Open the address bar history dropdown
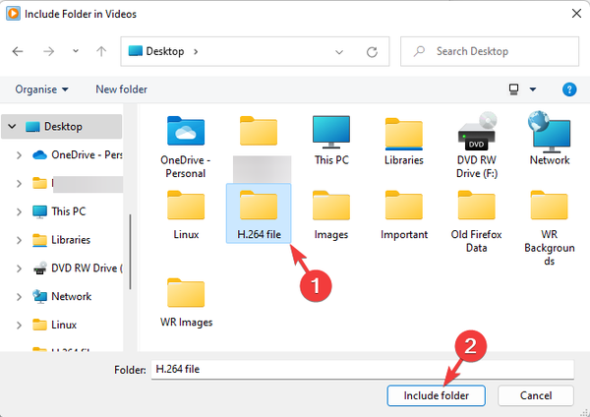The image size is (590, 417). coord(339,52)
